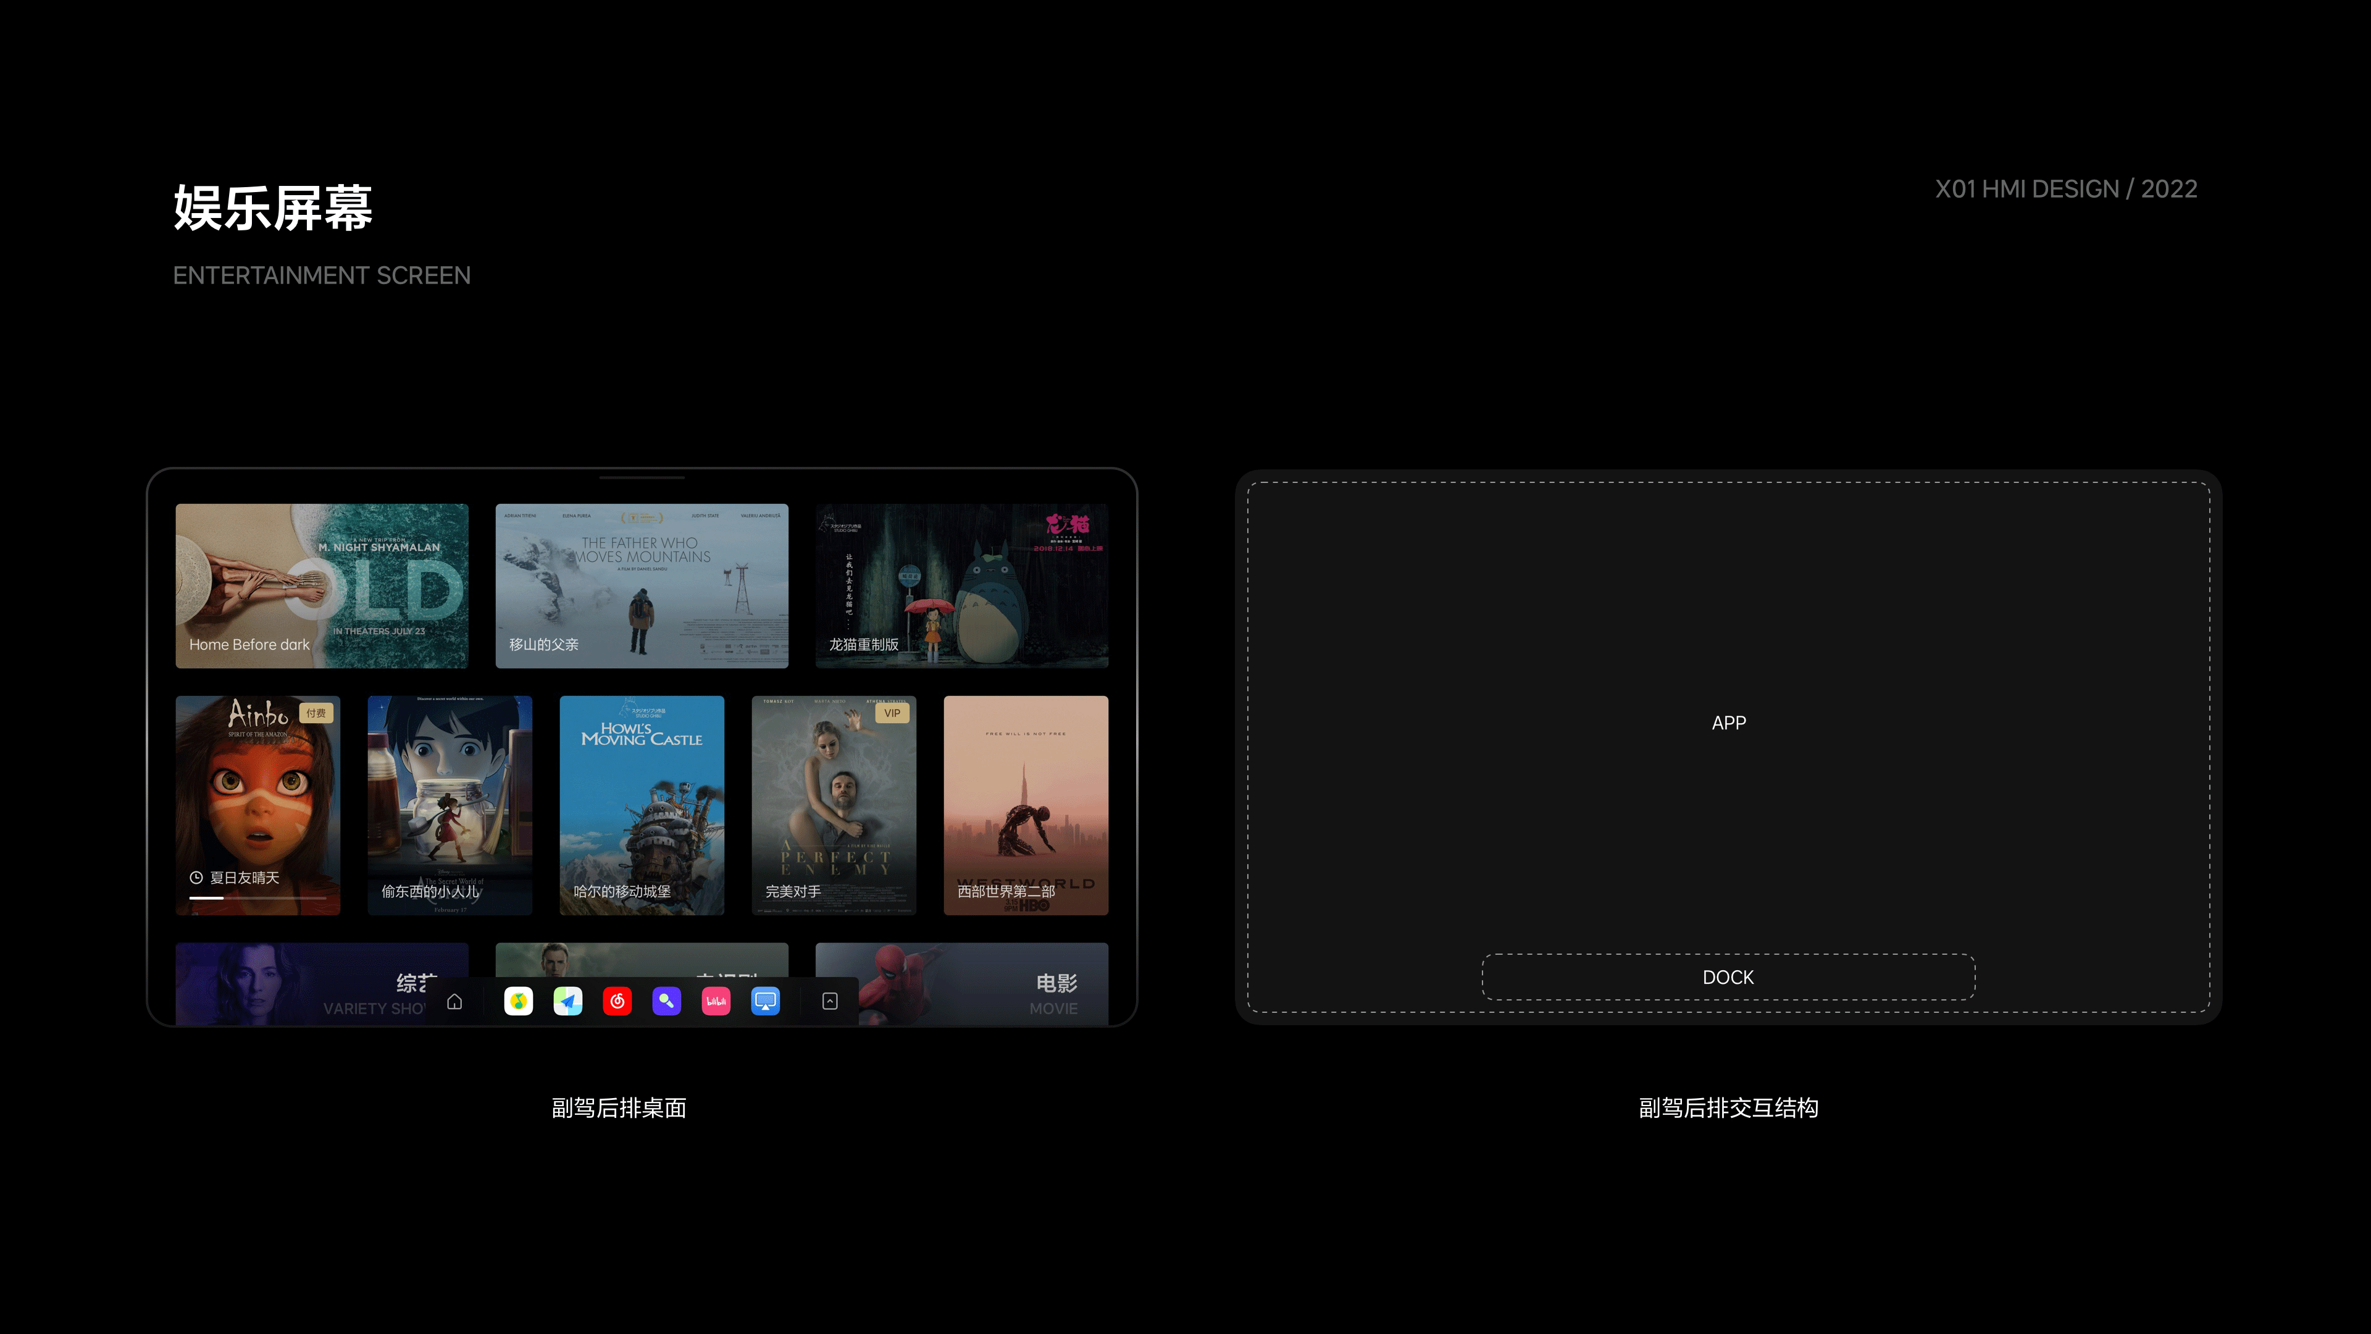2371x1334 pixels.
Task: Tap the Home icon in the dock
Action: [x=454, y=1002]
